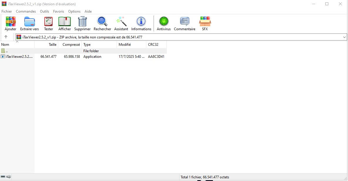Image resolution: width=348 pixels, height=181 pixels.
Task: Click the key icon in the status bar
Action: (9, 177)
